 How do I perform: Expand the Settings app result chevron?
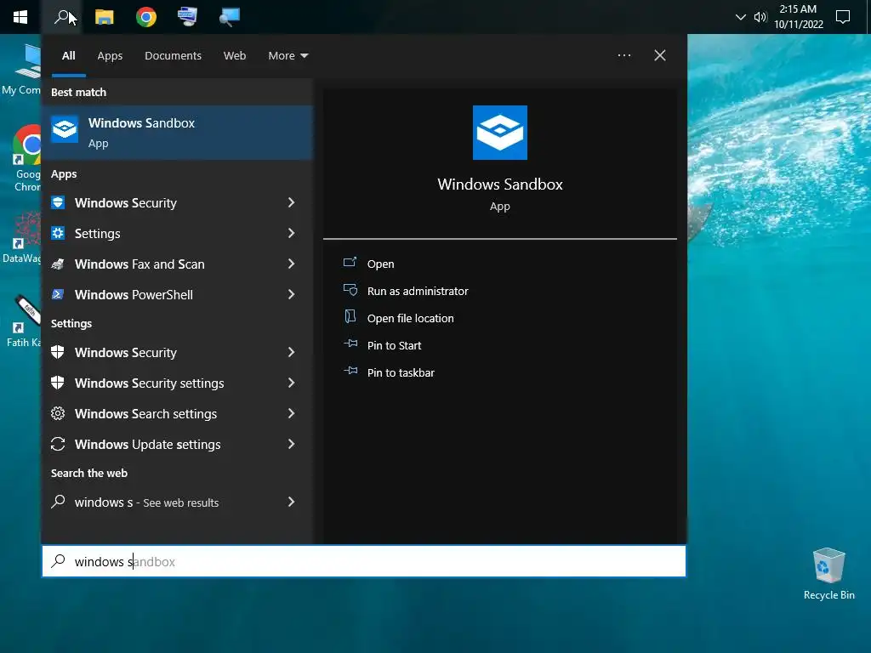tap(291, 233)
